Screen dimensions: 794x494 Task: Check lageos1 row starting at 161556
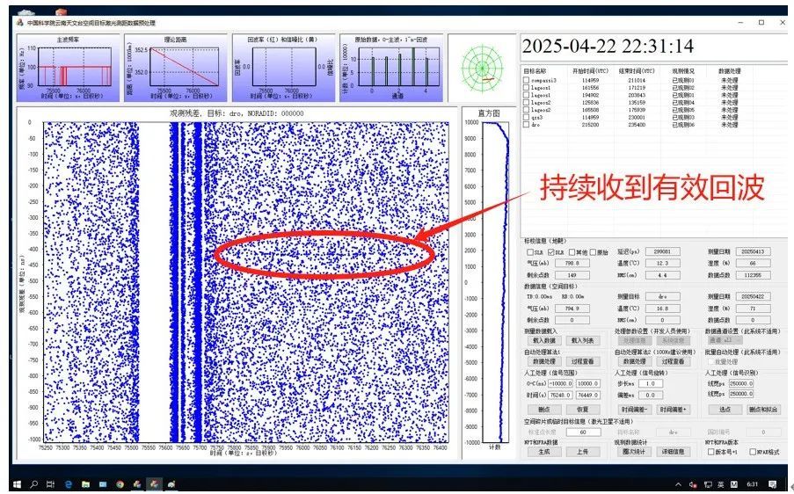(x=527, y=88)
